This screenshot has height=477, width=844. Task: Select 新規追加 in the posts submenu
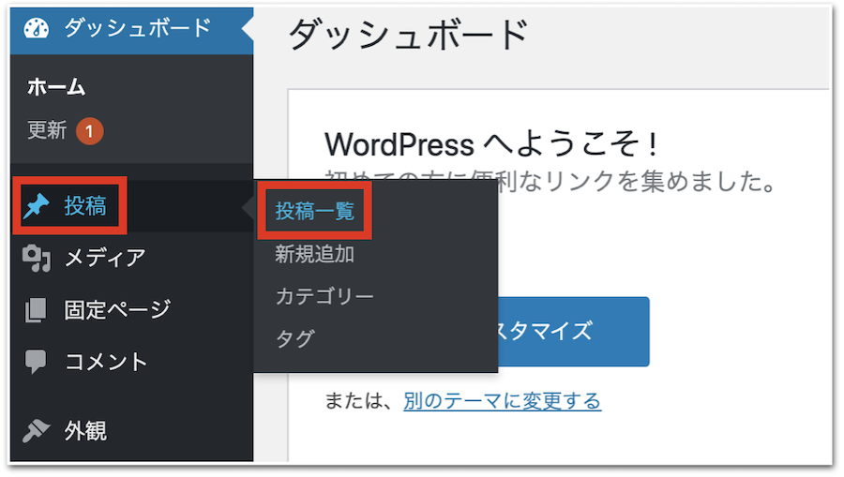point(314,254)
